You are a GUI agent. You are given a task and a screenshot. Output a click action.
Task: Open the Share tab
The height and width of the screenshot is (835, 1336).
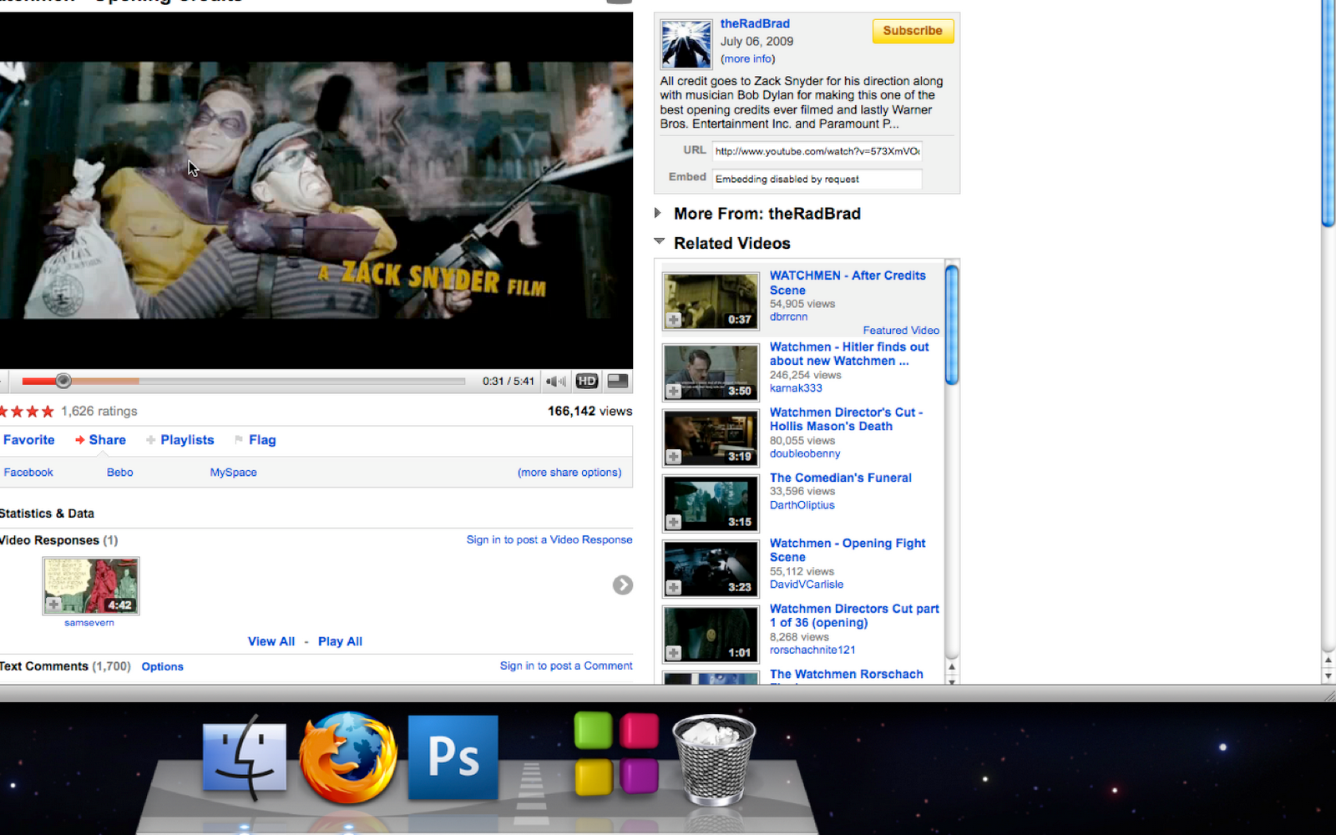pyautogui.click(x=100, y=440)
